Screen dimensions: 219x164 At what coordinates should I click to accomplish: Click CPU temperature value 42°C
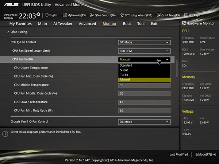coord(203,42)
